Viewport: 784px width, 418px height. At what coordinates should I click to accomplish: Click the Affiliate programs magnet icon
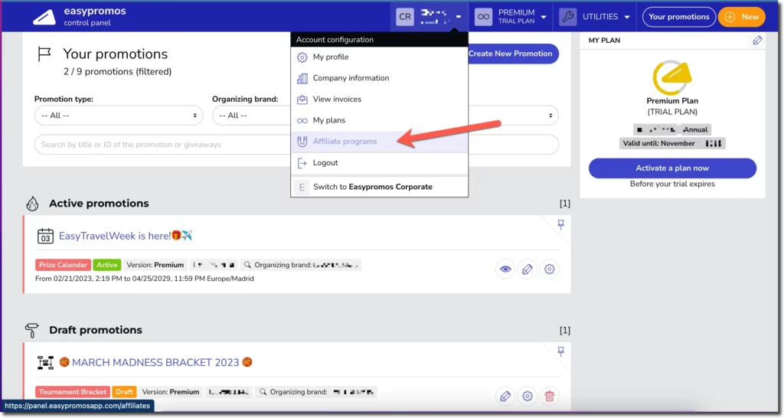[302, 142]
